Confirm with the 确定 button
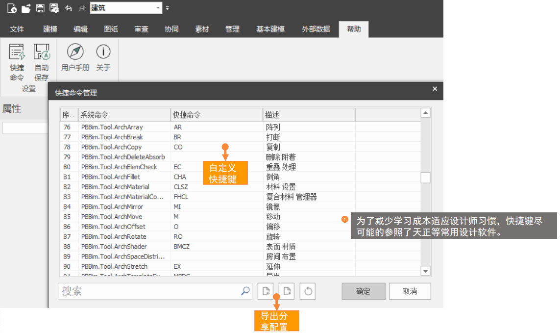This screenshot has width=560, height=333. point(363,291)
